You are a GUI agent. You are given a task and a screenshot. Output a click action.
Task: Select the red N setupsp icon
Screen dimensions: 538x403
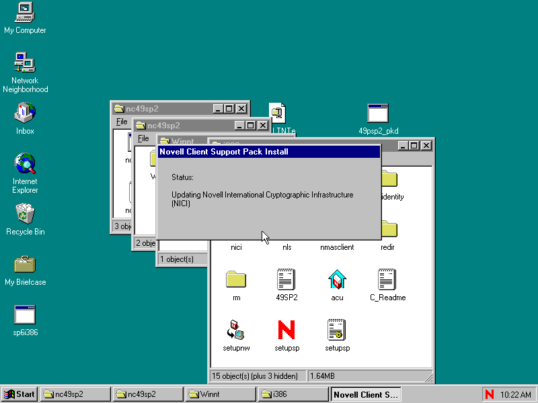click(x=286, y=330)
